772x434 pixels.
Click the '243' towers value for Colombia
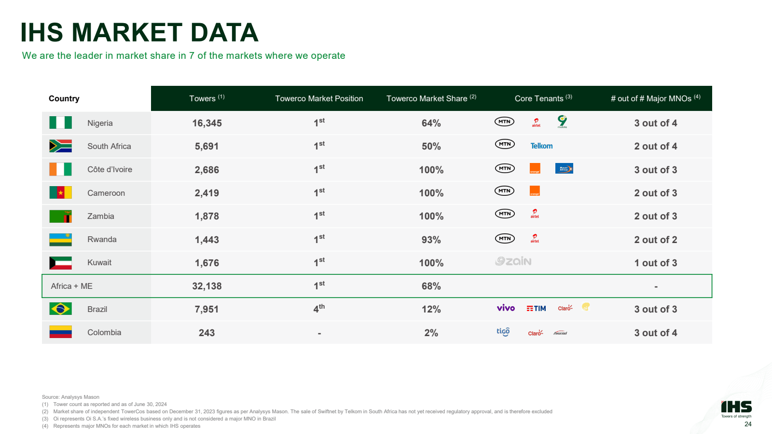pyautogui.click(x=207, y=333)
